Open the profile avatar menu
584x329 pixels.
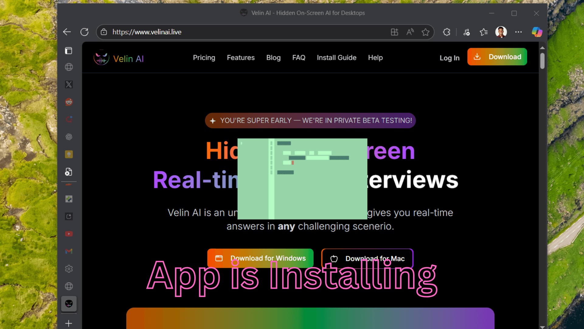click(501, 32)
